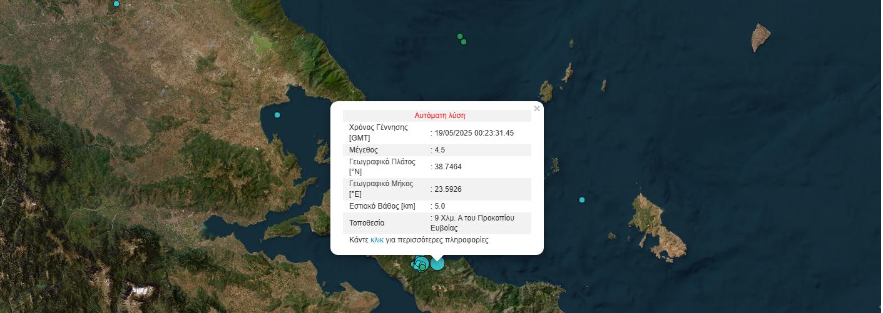Click the cyan marker in the Pagasetic gulf
This screenshot has height=313, width=883.
click(x=277, y=115)
